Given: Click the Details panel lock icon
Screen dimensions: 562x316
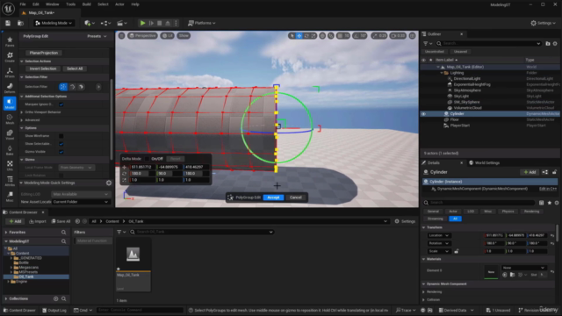Looking at the screenshot, I should point(554,172).
